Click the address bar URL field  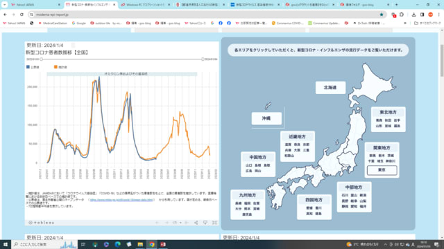coord(207,15)
